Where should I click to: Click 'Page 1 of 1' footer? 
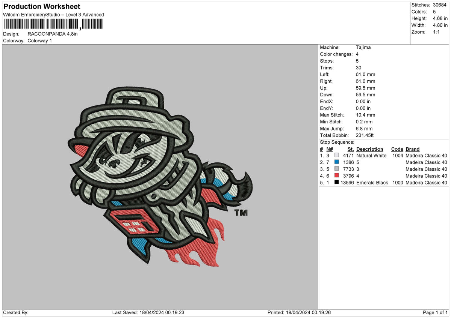(x=436, y=312)
